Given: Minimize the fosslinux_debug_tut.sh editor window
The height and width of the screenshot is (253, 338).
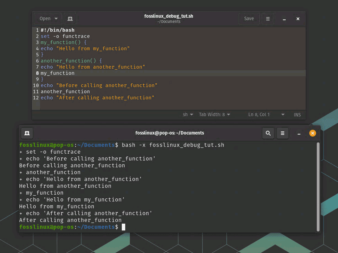Looking at the screenshot, I should pyautogui.click(x=284, y=19).
